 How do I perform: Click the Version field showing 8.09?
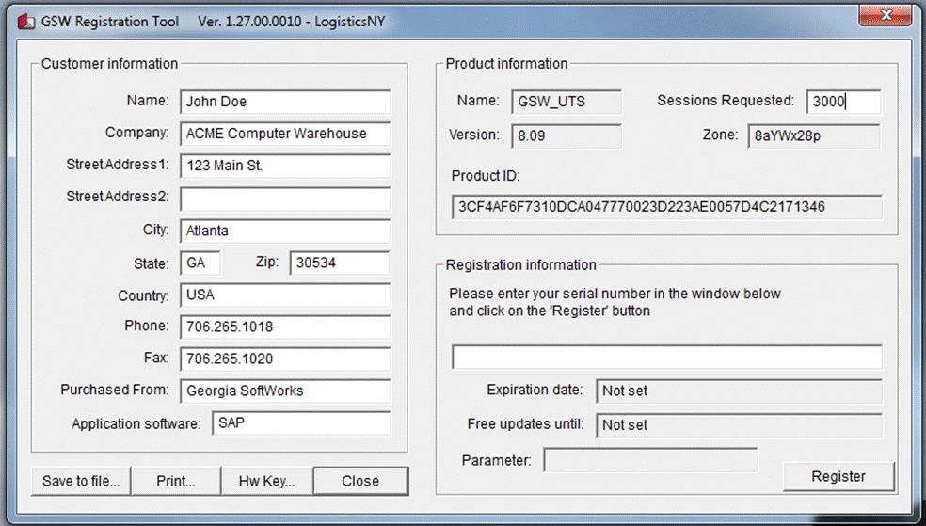(567, 135)
